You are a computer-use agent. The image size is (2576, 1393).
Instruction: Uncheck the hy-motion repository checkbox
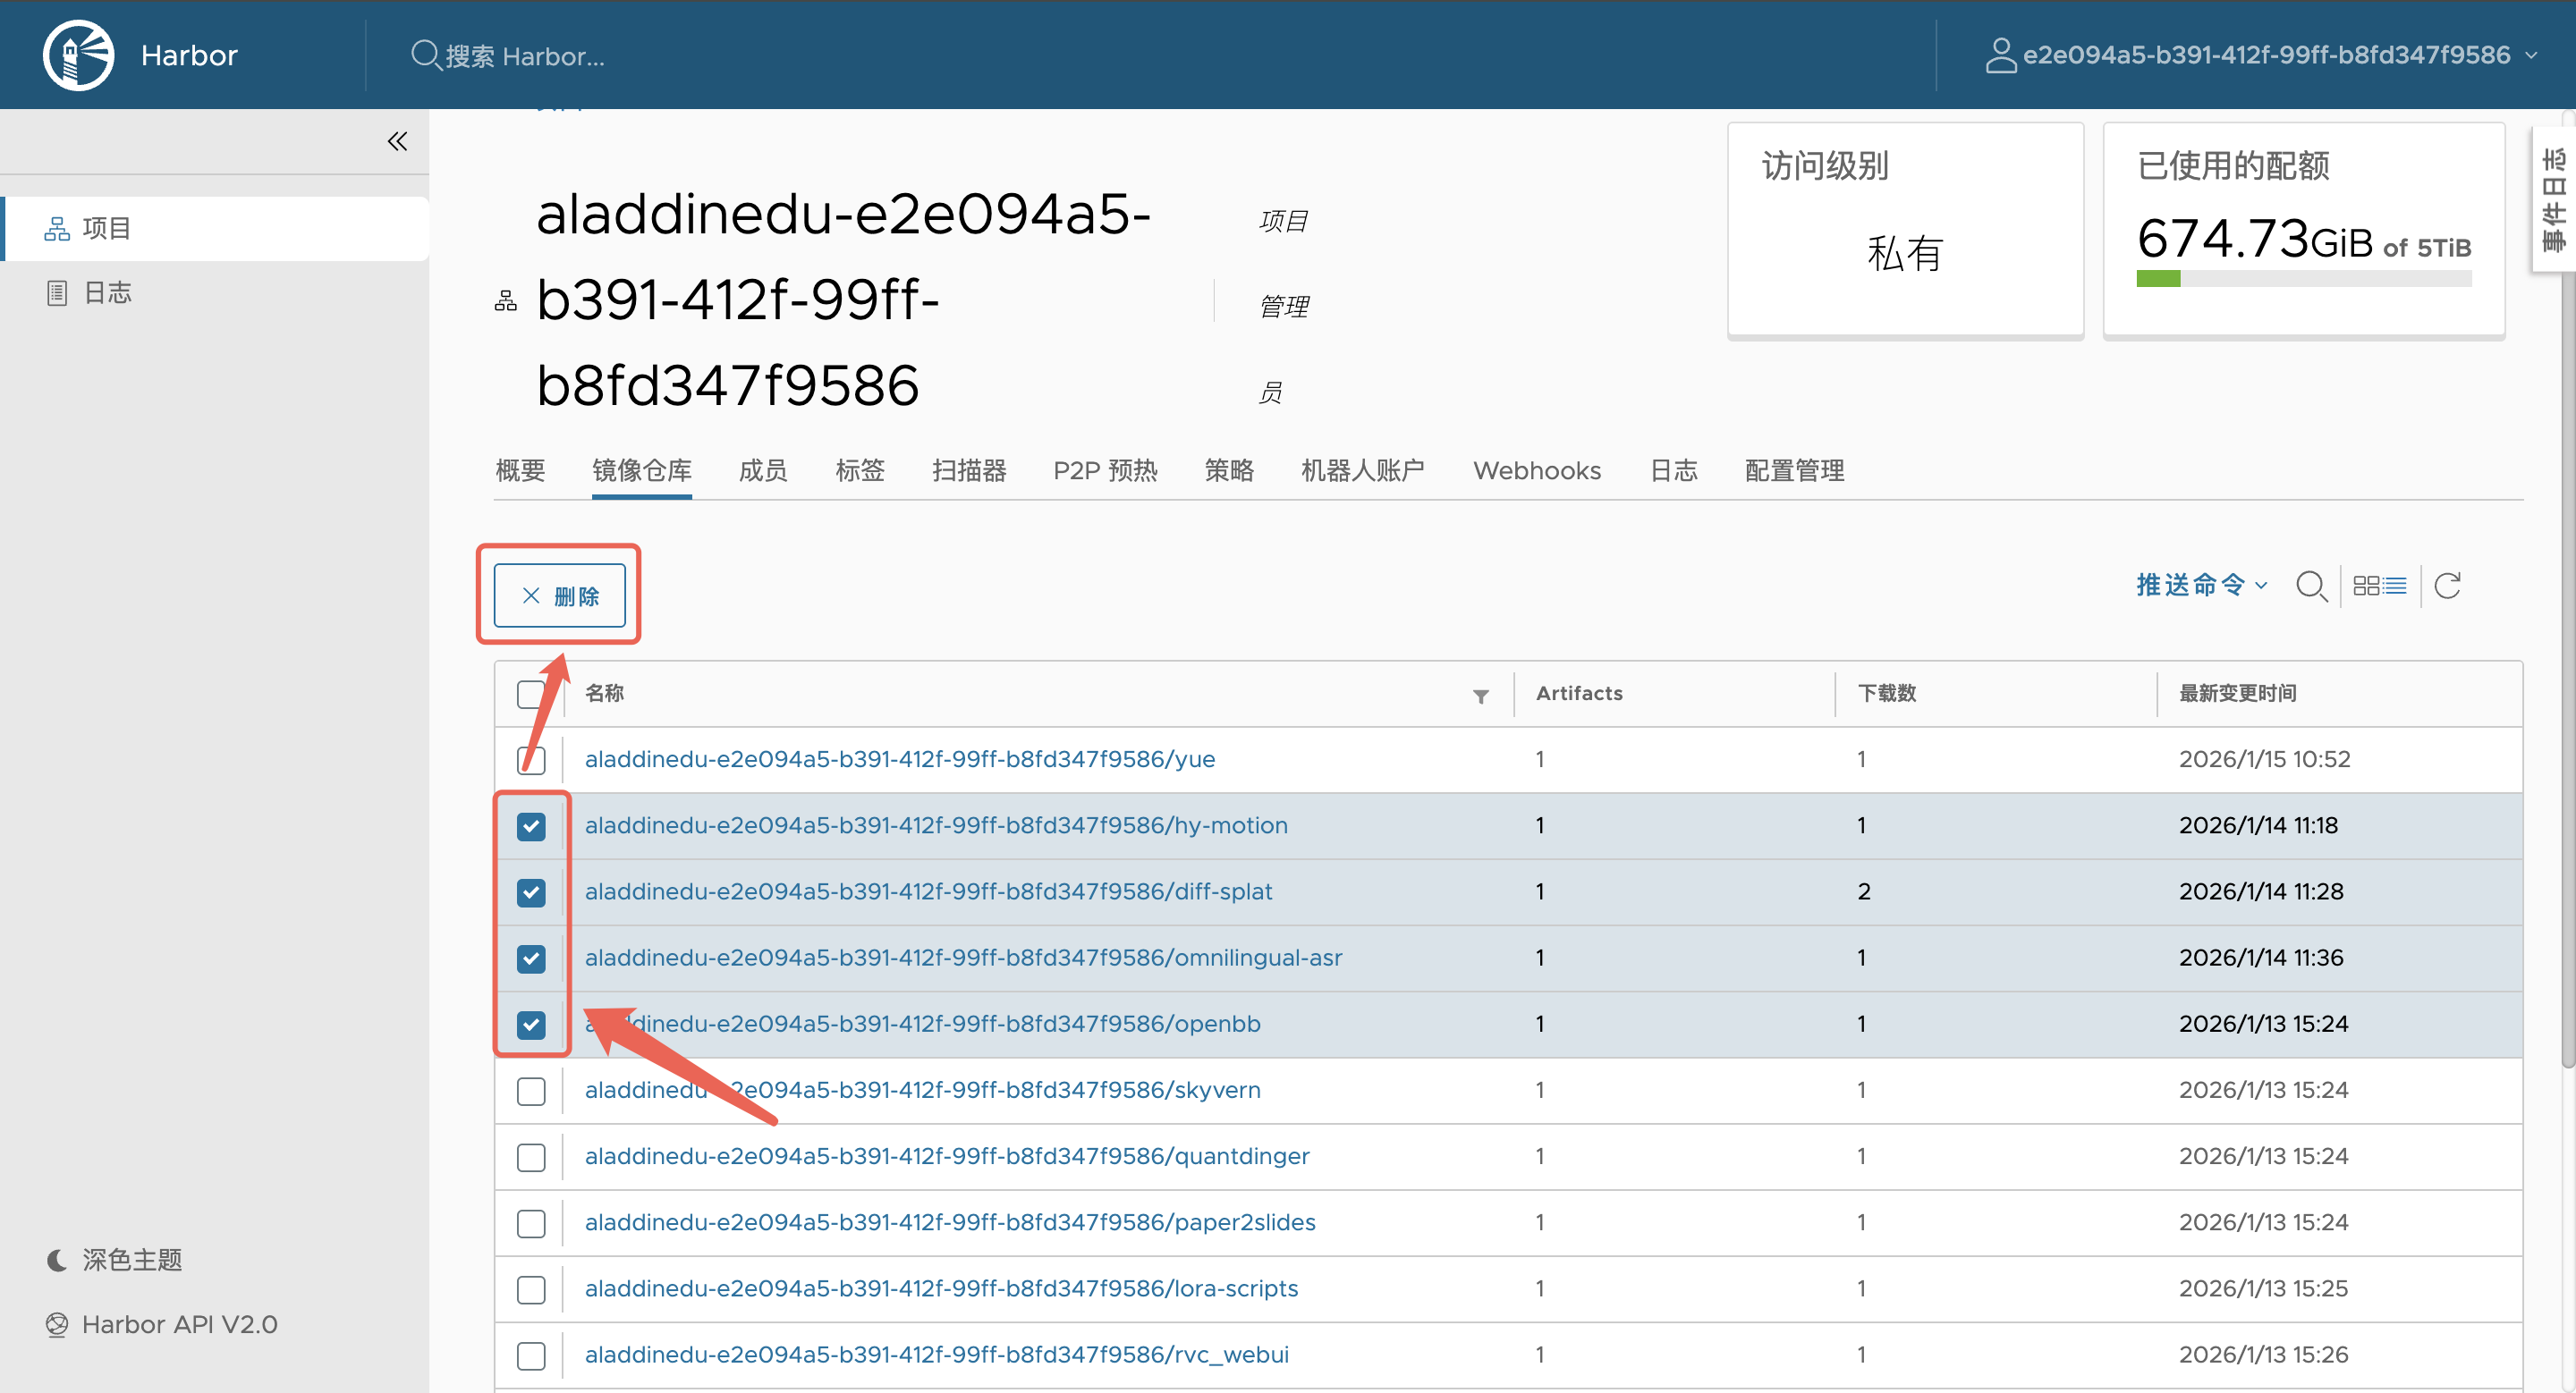click(x=531, y=826)
